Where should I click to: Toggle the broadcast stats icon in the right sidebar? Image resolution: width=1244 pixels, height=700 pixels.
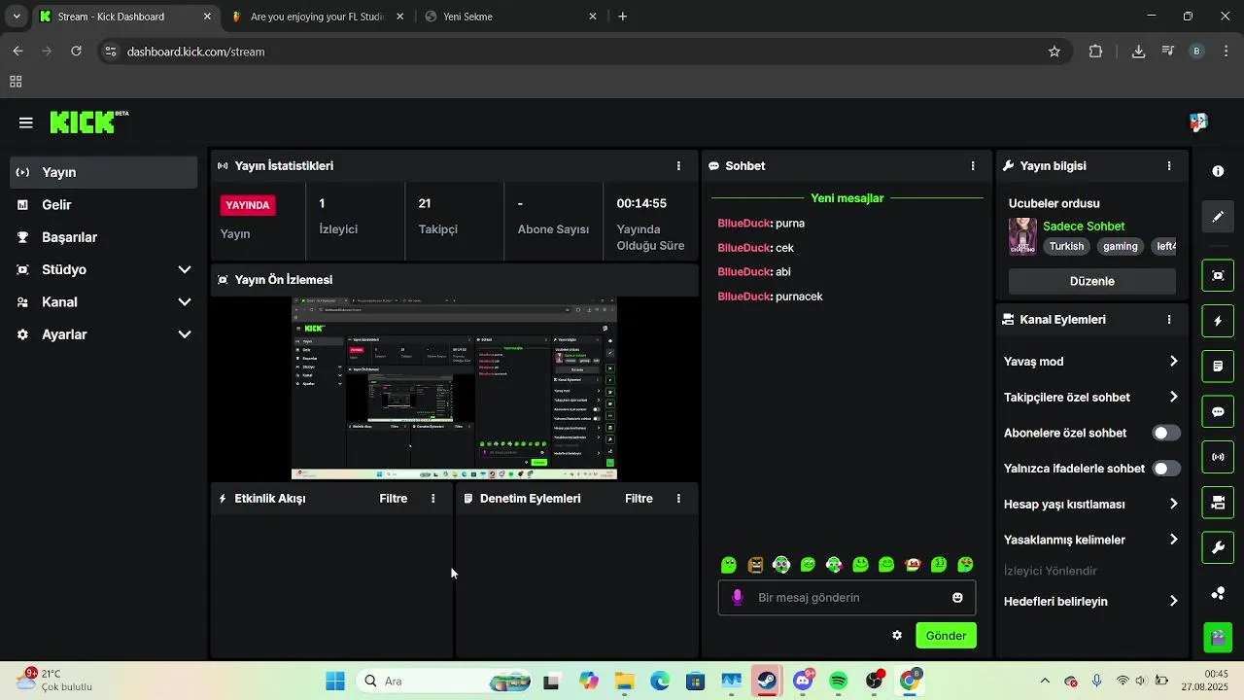1218,457
